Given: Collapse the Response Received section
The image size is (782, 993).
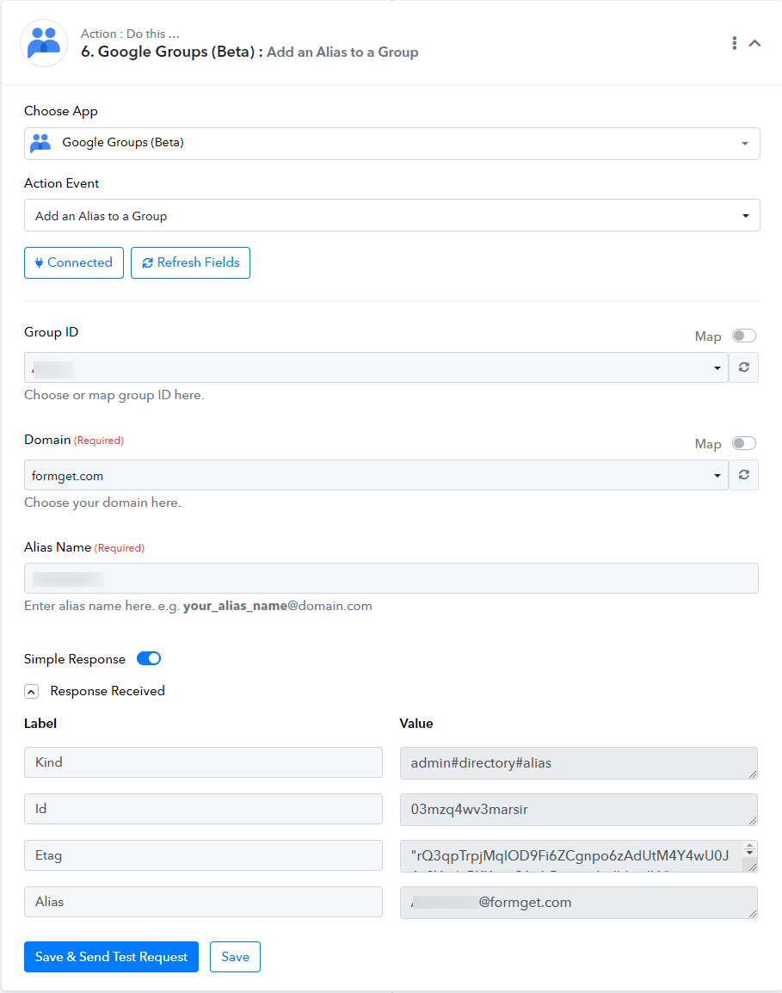Looking at the screenshot, I should [x=32, y=692].
